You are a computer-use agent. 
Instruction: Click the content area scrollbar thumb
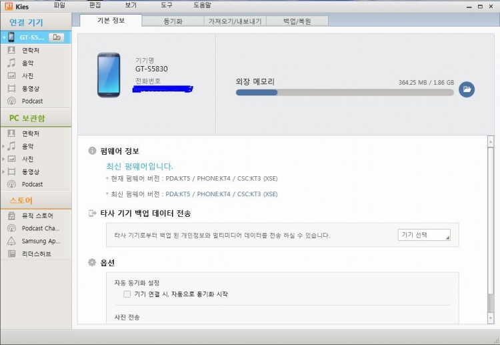click(x=491, y=220)
